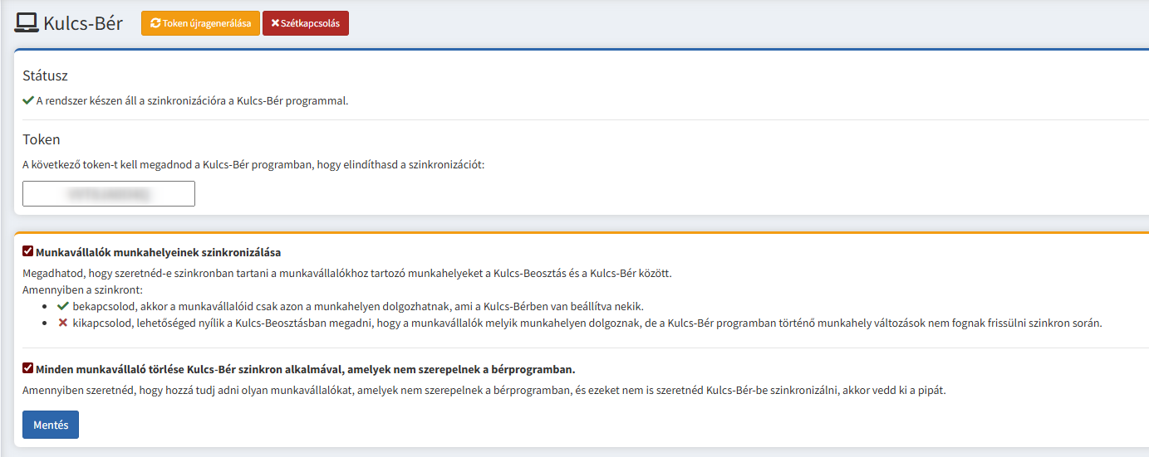The image size is (1149, 457).
Task: Disconnect using the Szétkapcsolás button
Action: coord(306,23)
